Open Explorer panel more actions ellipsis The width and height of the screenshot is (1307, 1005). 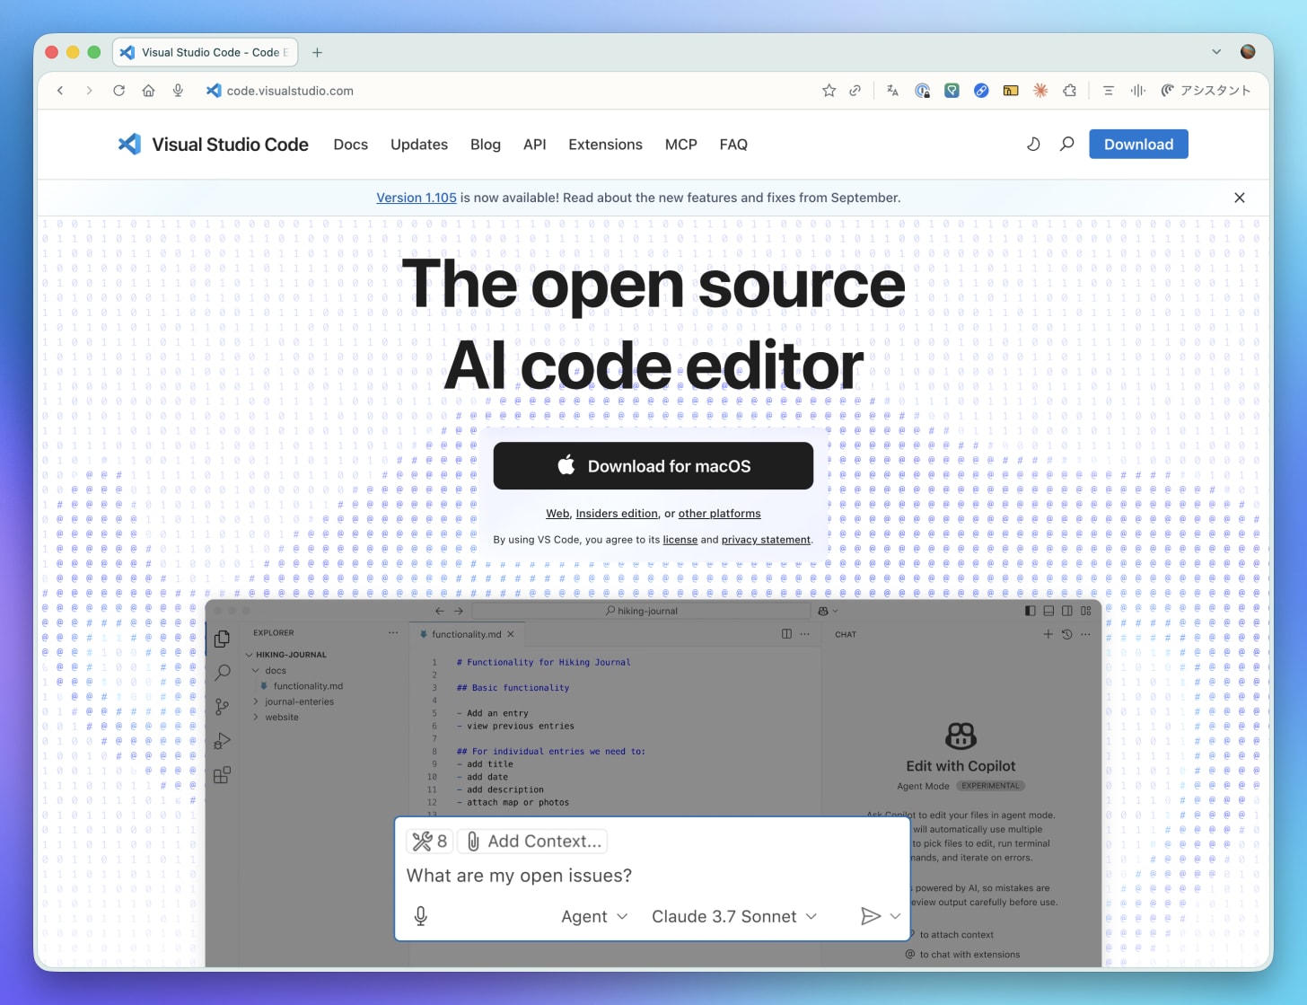[393, 633]
